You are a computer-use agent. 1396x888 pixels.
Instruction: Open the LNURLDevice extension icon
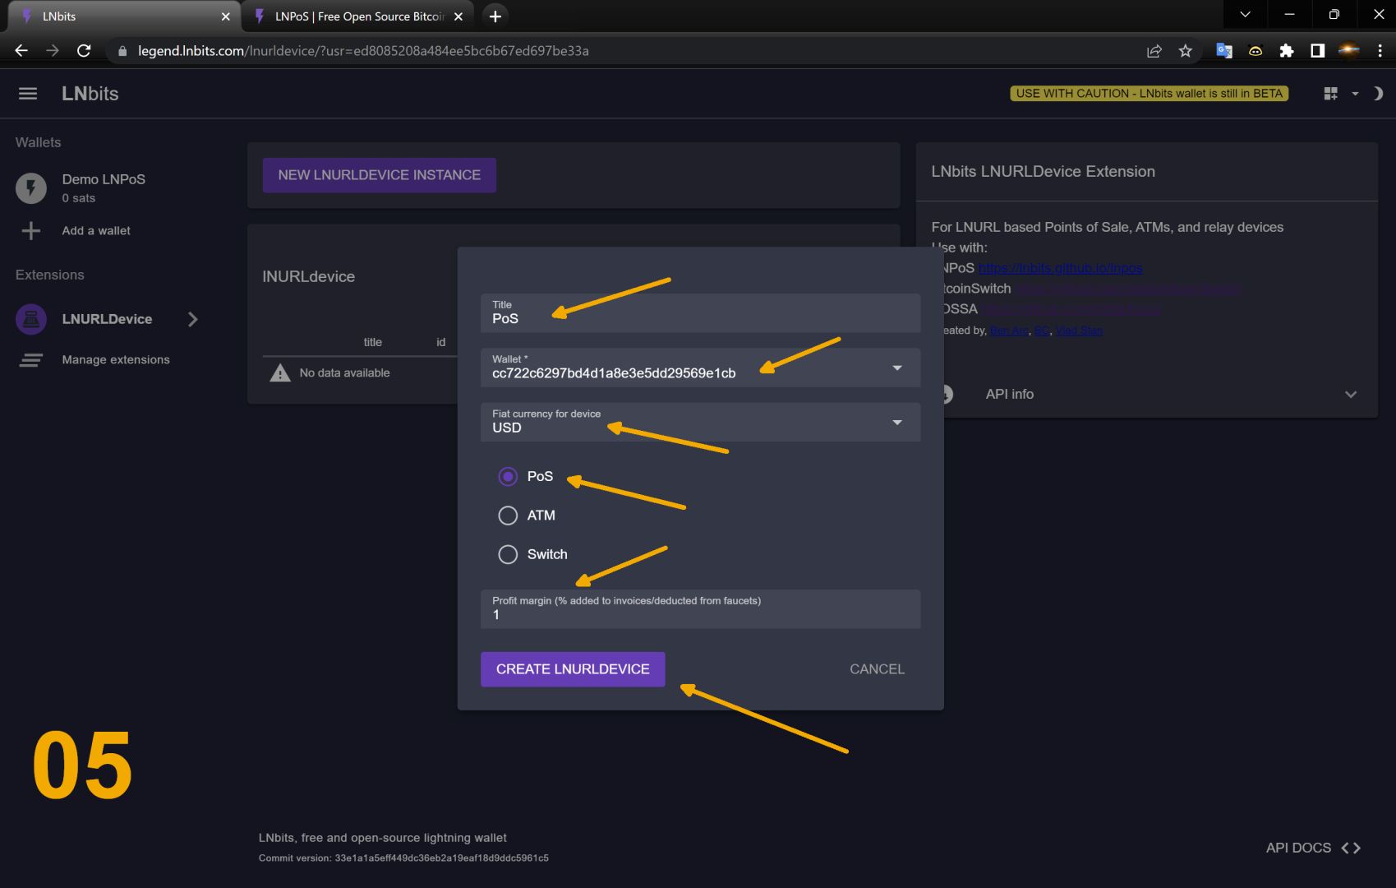[x=31, y=319]
